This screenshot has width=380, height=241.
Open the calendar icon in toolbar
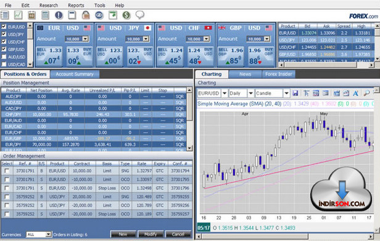tap(31, 15)
